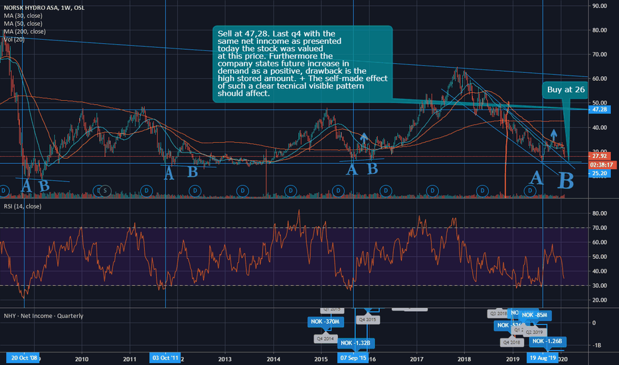The image size is (619, 365).
Task: Open the dividend D marker in 2012
Action: [195, 190]
